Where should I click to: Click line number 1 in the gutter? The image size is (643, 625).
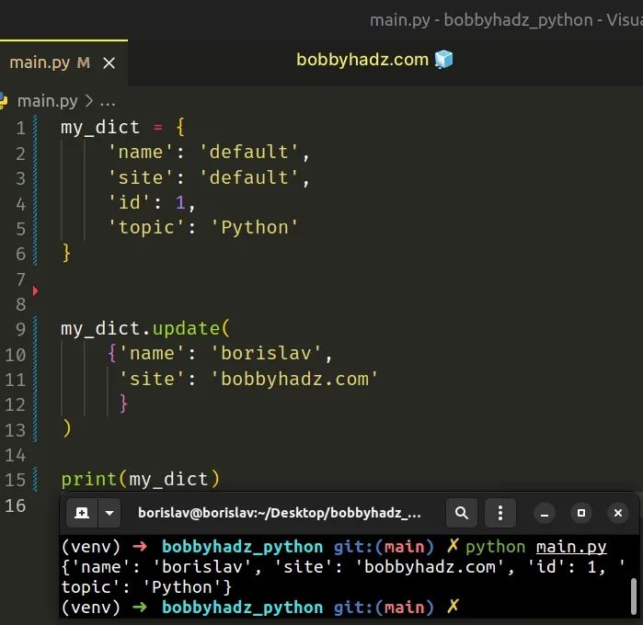point(21,129)
